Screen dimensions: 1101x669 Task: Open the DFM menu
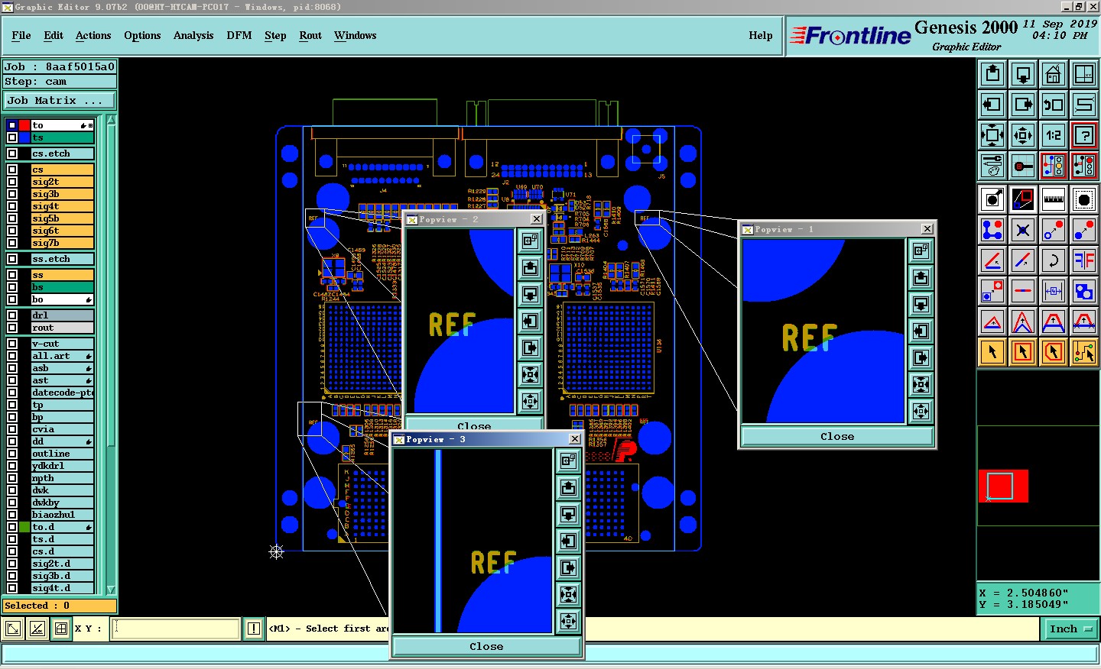coord(239,35)
